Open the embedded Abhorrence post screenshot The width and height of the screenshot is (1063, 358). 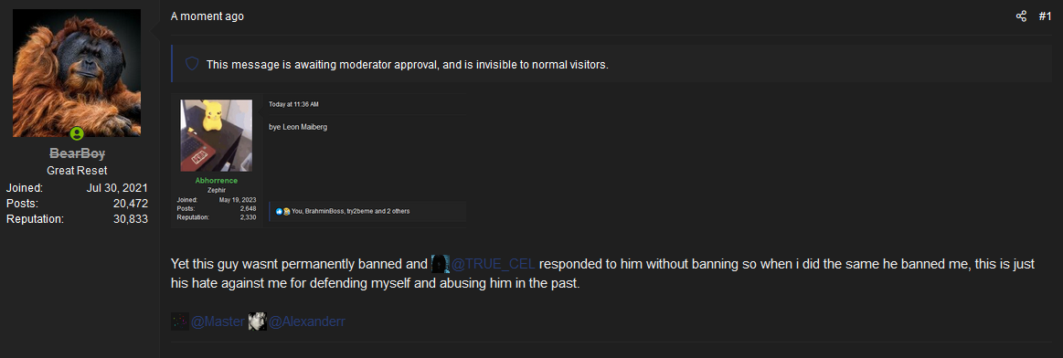point(318,161)
